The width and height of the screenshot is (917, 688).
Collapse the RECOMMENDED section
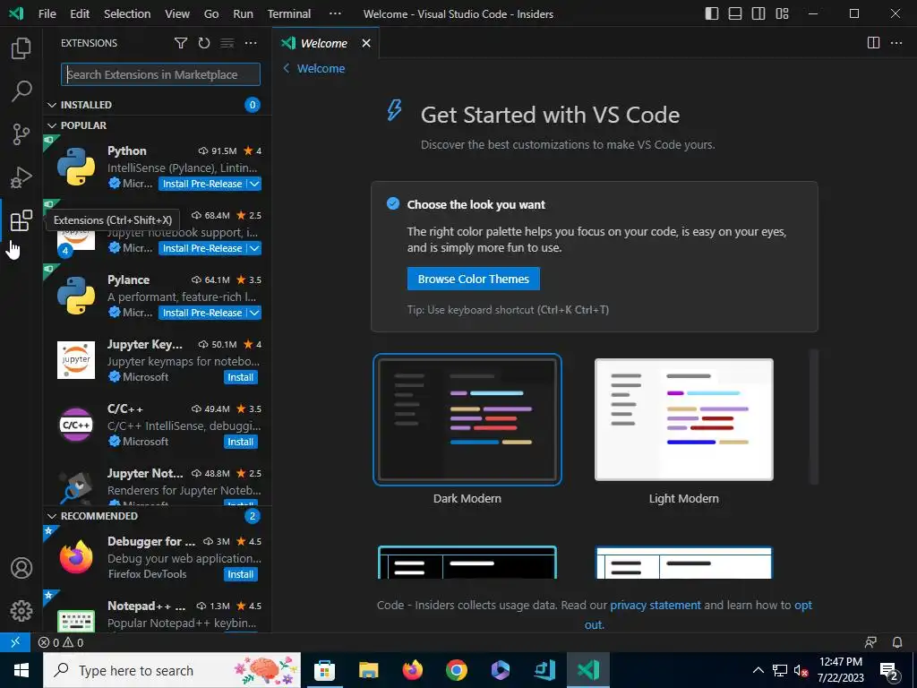point(157,516)
